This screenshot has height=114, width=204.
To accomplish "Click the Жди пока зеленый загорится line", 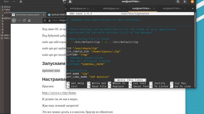I will pyautogui.click(x=60, y=105).
